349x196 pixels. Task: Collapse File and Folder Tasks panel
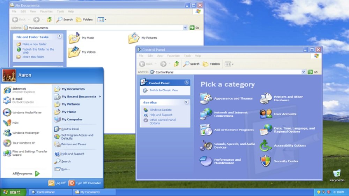(x=59, y=37)
